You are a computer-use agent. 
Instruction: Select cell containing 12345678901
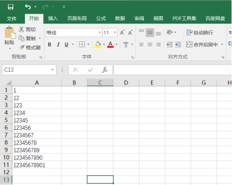tap(37, 165)
